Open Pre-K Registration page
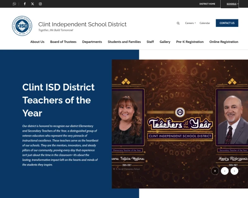The image size is (248, 198). tap(190, 42)
